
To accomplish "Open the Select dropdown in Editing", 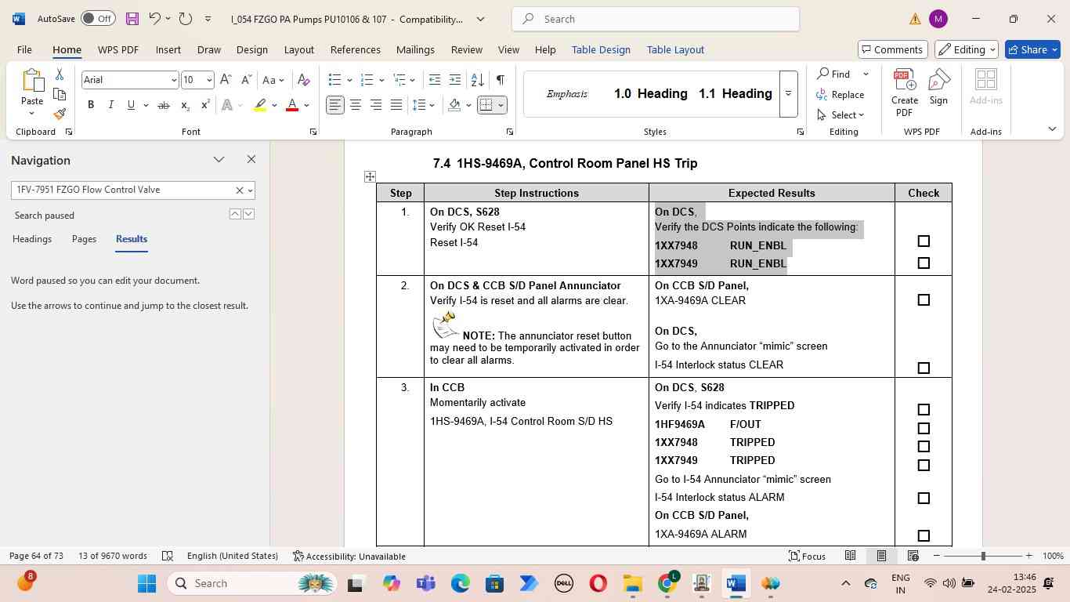I will tap(843, 115).
